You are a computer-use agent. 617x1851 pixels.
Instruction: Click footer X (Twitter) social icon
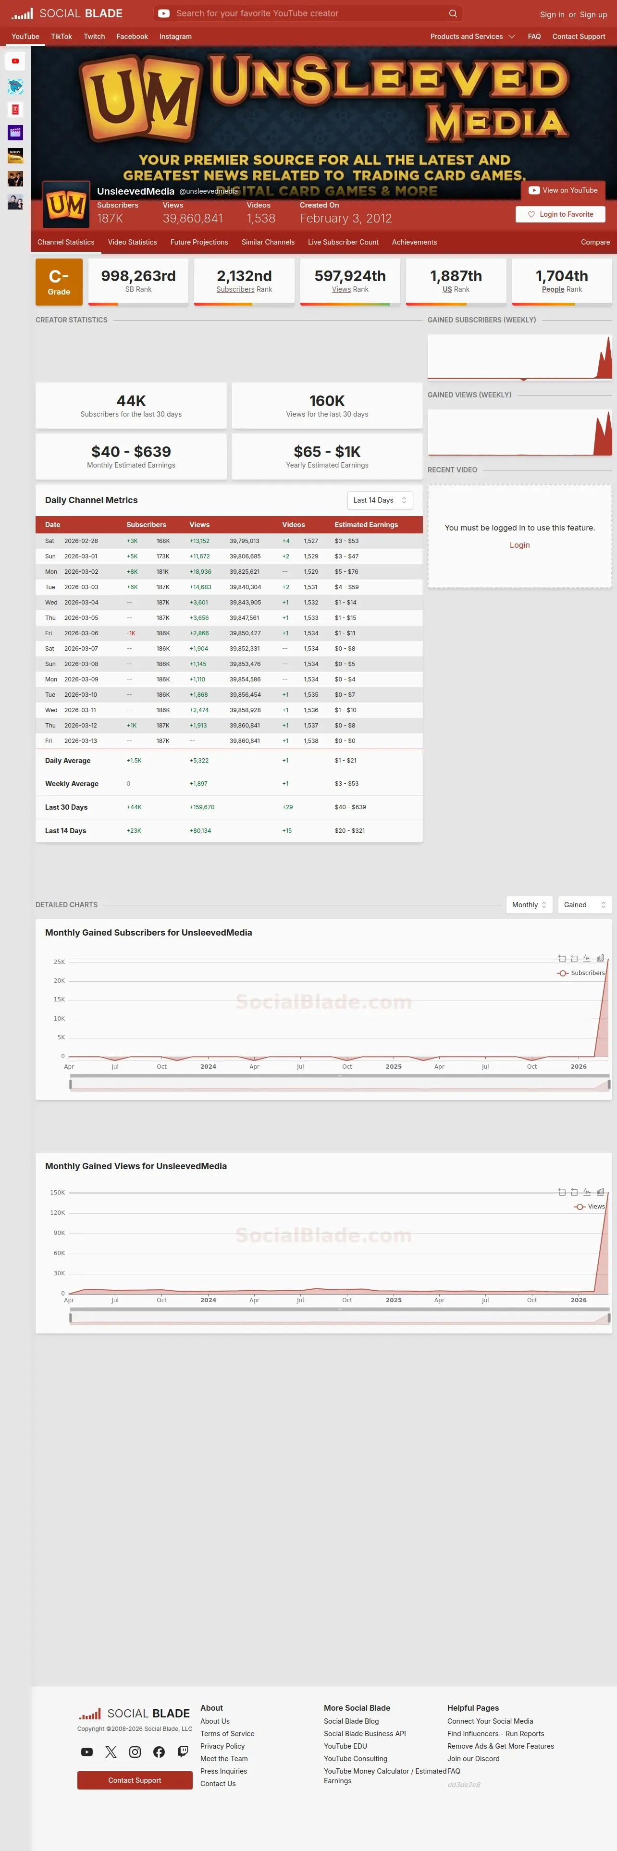pyautogui.click(x=111, y=1752)
